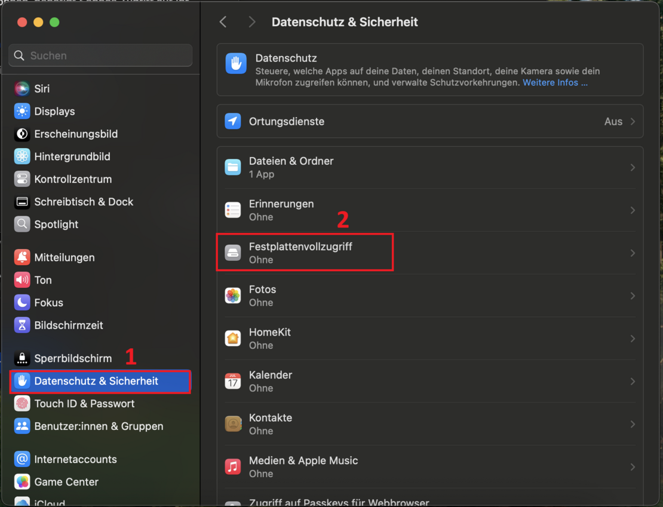
Task: Click the Aus status of Ortungsdienste
Action: (x=613, y=122)
